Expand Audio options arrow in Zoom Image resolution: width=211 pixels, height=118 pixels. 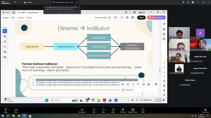coord(9,109)
